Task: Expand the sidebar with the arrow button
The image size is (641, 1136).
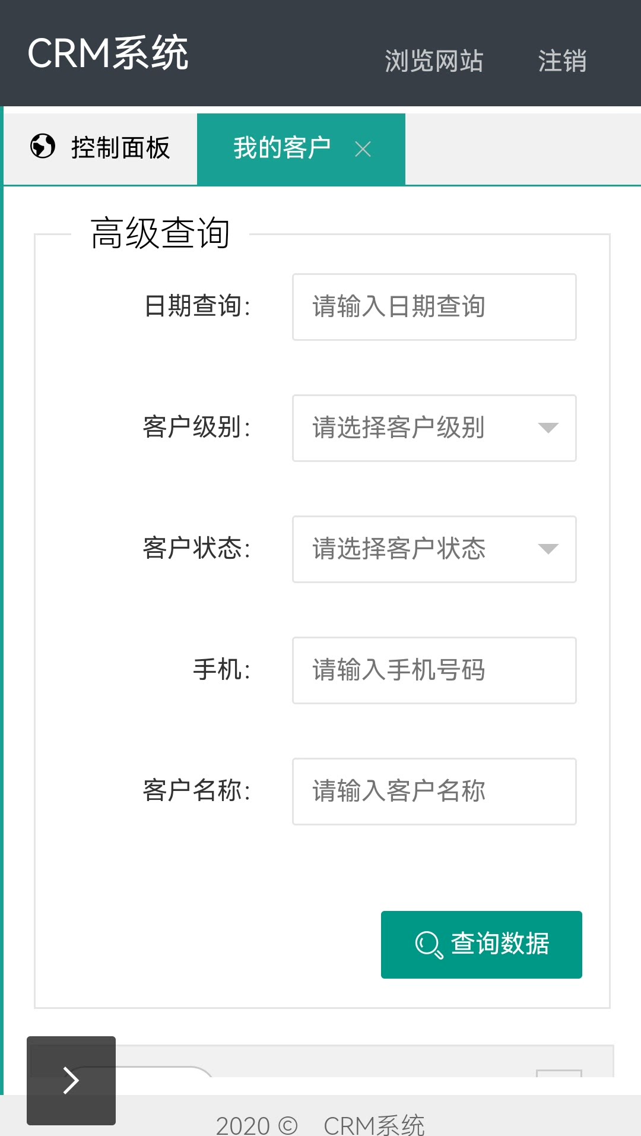Action: pos(71,1080)
